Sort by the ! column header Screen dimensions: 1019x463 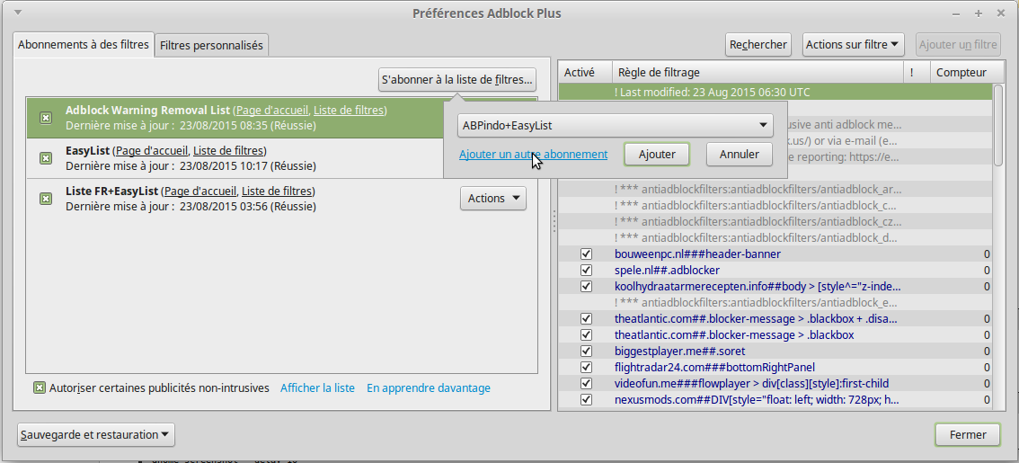pyautogui.click(x=917, y=73)
